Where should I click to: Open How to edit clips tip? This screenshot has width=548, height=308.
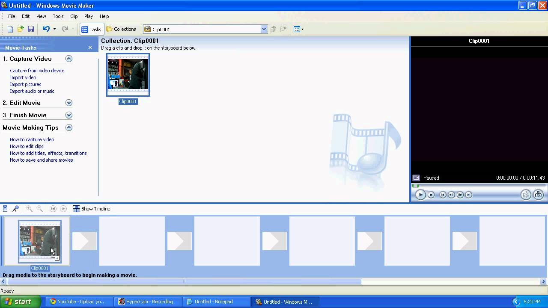click(27, 146)
